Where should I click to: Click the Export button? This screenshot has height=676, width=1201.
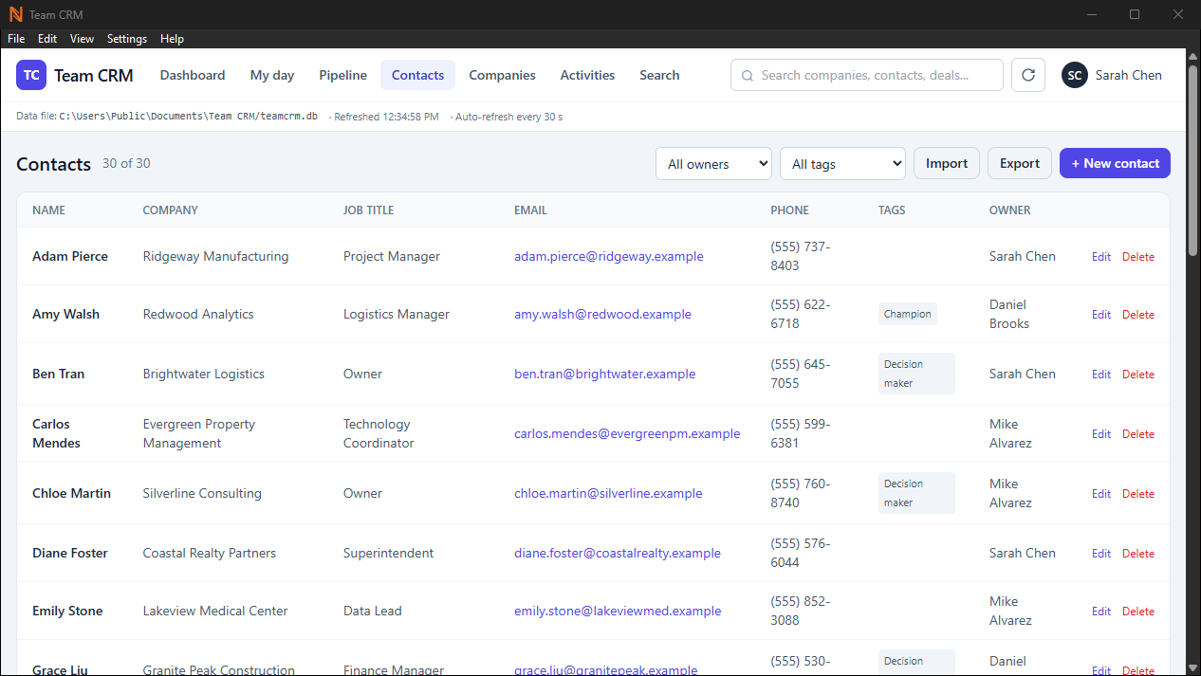(x=1020, y=163)
